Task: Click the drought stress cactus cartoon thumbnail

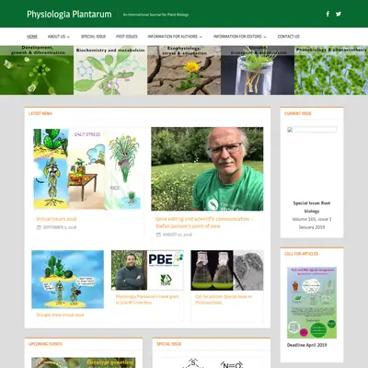Action: (67, 280)
